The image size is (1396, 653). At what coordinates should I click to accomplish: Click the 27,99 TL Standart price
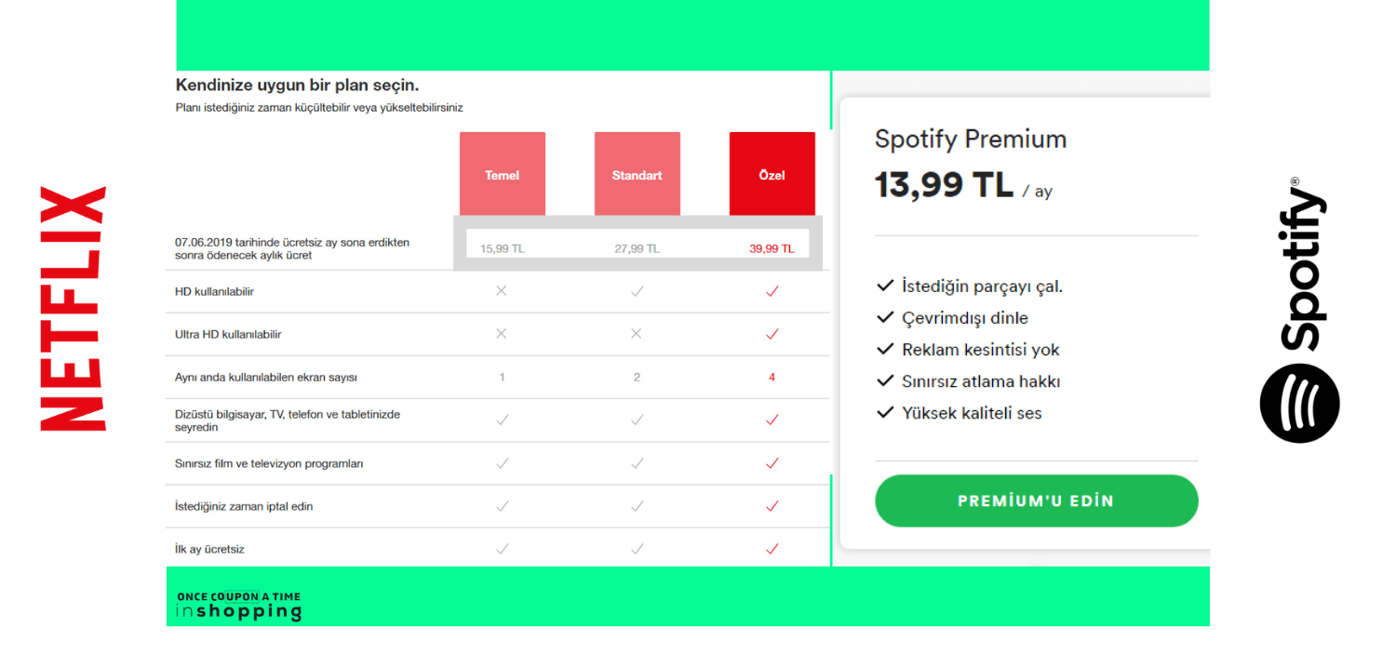coord(638,248)
